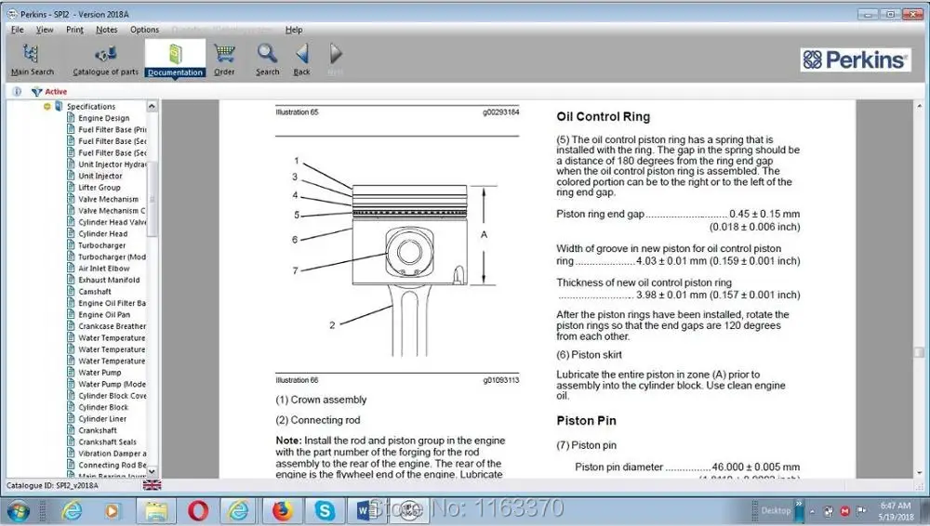Select Vibration Damper tree item
930x526 pixels.
coord(113,454)
